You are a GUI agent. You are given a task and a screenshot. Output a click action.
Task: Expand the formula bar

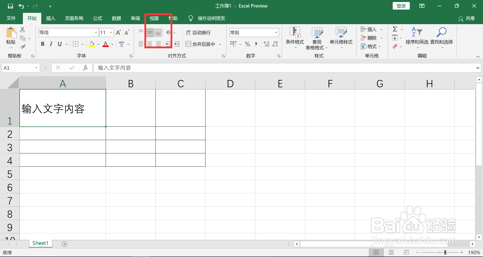coord(478,68)
